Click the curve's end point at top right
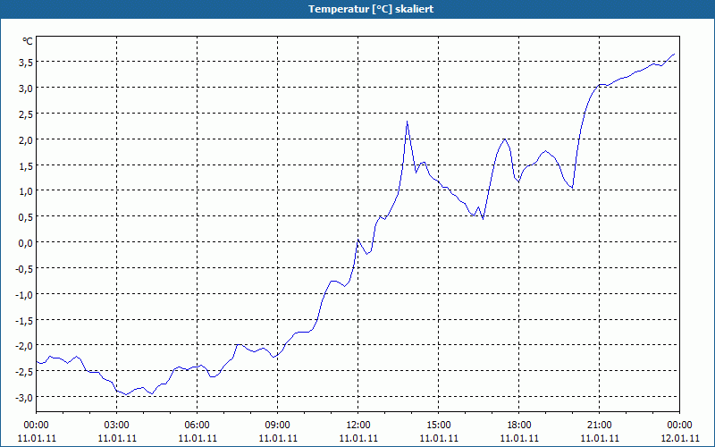Viewport: 715px width, 447px height. click(675, 54)
